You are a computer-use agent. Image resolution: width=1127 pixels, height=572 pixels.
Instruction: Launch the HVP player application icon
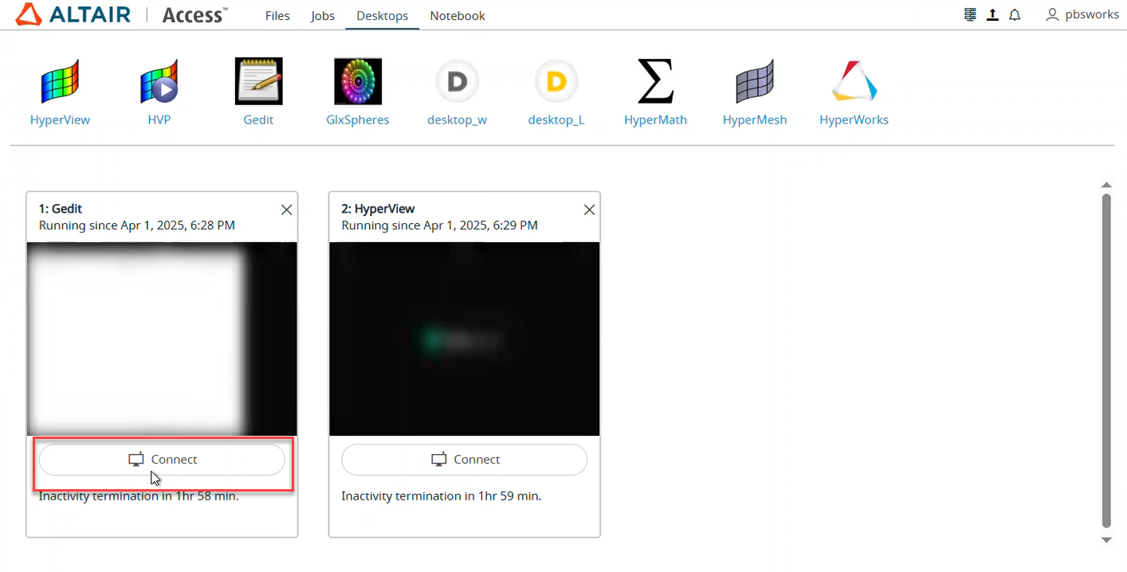(159, 81)
